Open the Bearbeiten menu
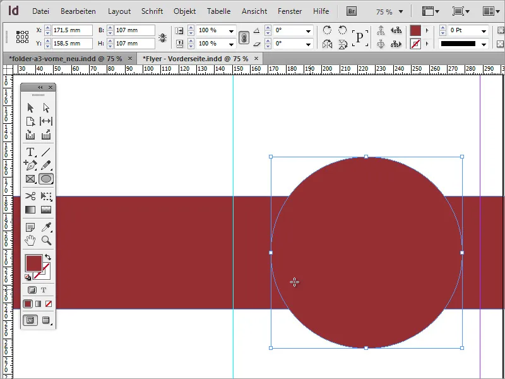Screen dimensions: 505x379 (x=78, y=11)
